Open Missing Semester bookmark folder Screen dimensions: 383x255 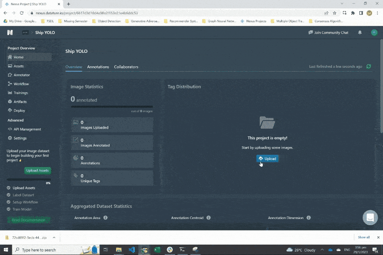tap(73, 21)
